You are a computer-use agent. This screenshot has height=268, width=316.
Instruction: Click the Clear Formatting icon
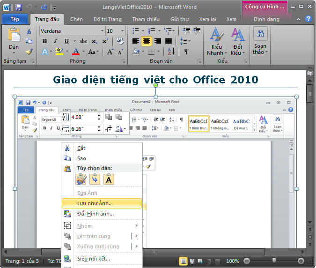point(120,41)
